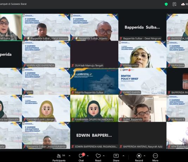Image resolution: width=188 pixels, height=162 pixels.
Task: Click the muted mic icon beside DLH kab Mamuju
Action: click(x=73, y=66)
